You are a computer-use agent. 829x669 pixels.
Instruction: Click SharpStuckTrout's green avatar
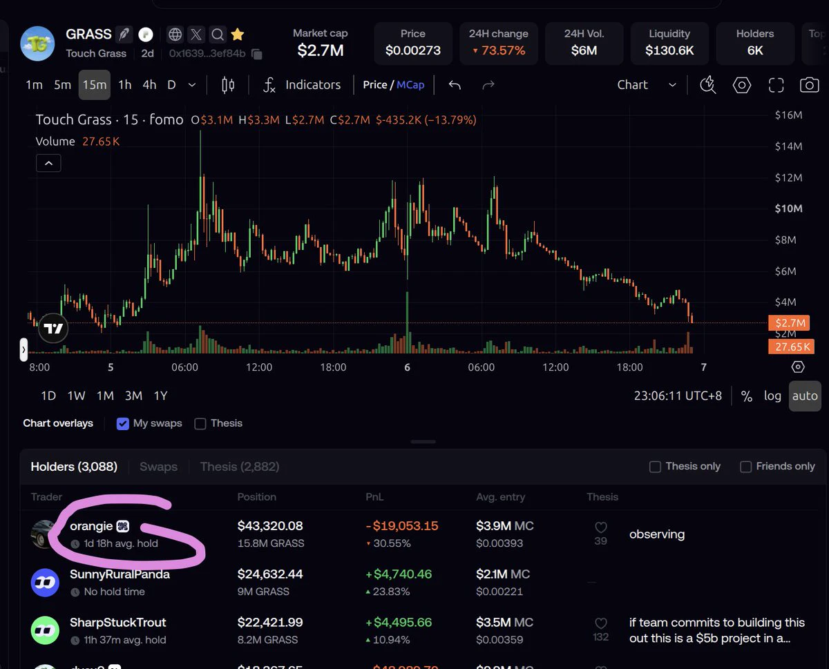[45, 630]
